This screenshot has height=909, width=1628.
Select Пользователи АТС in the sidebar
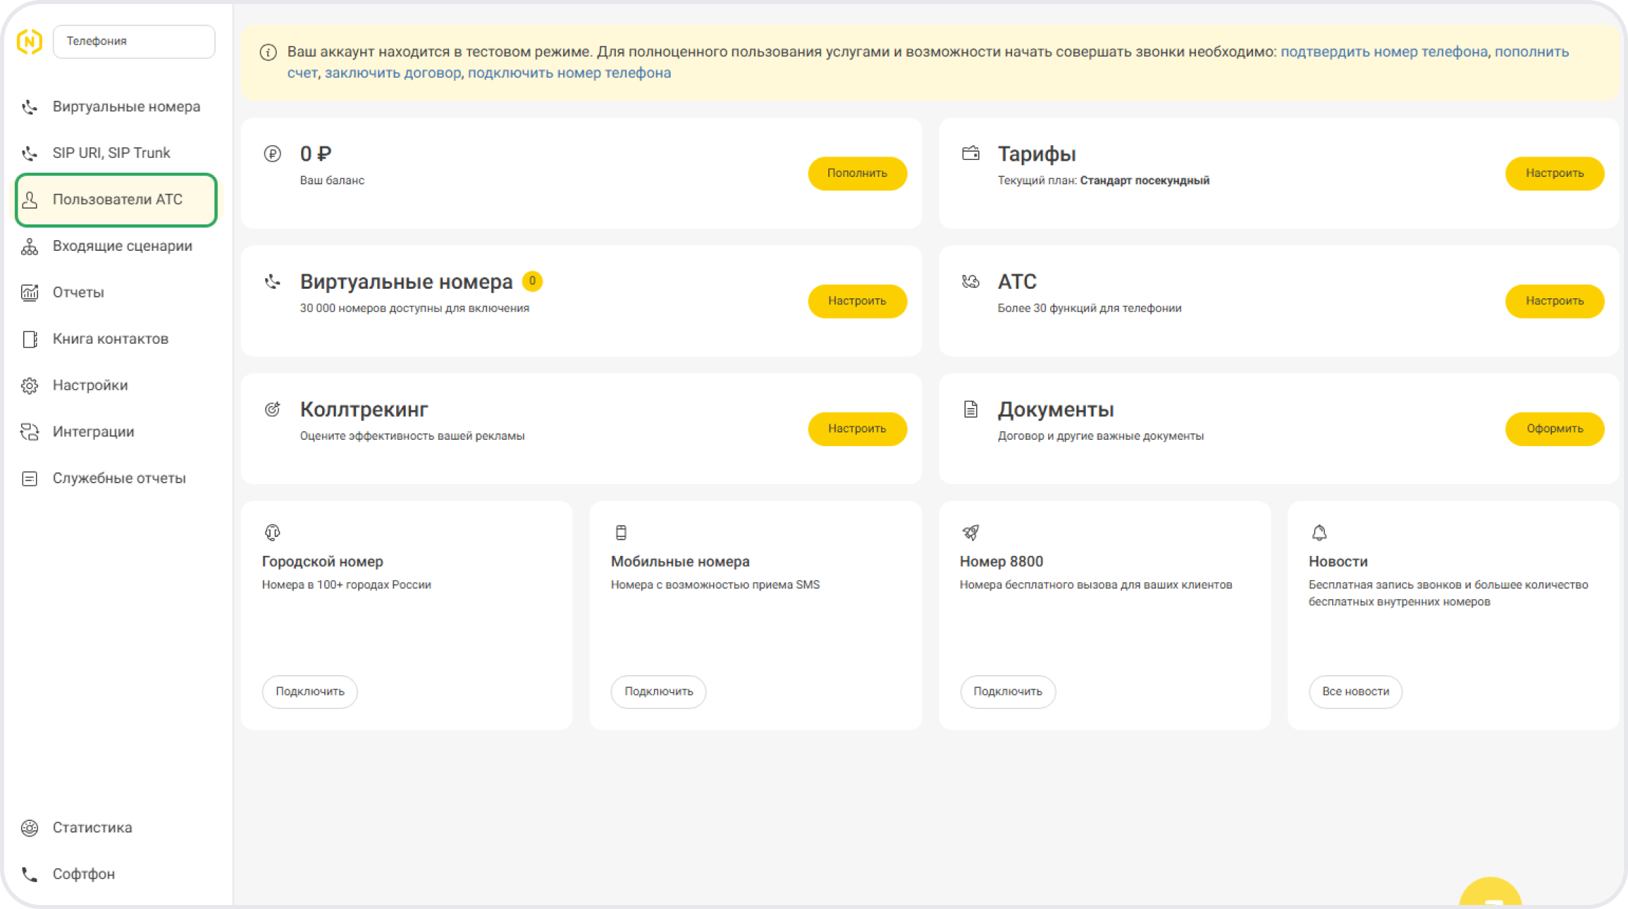click(116, 200)
